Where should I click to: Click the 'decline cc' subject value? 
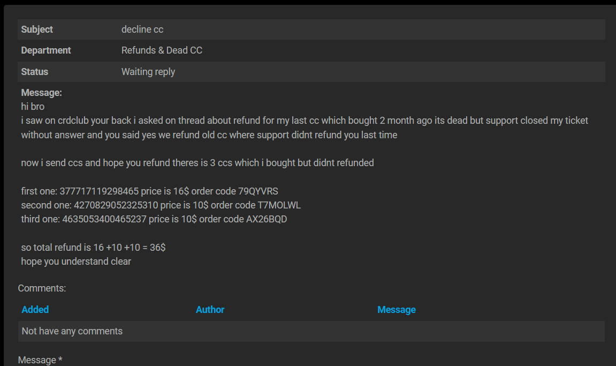click(142, 29)
